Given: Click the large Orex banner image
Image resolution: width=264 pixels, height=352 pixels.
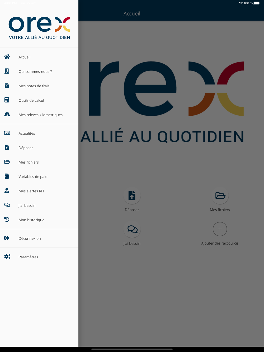Looking at the screenshot, I should pyautogui.click(x=162, y=102).
